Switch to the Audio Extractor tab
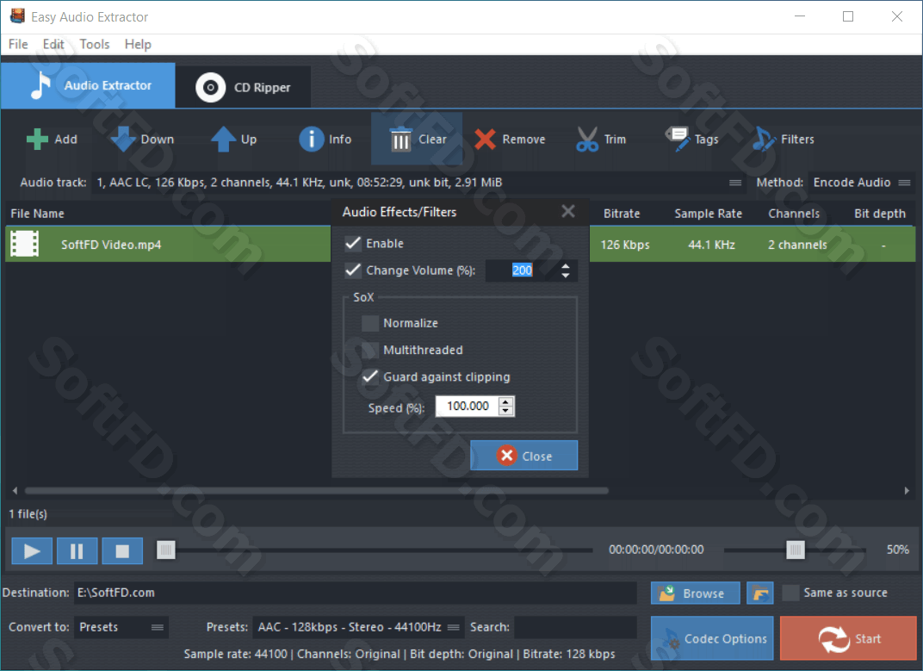Viewport: 923px width, 671px height. [x=89, y=85]
